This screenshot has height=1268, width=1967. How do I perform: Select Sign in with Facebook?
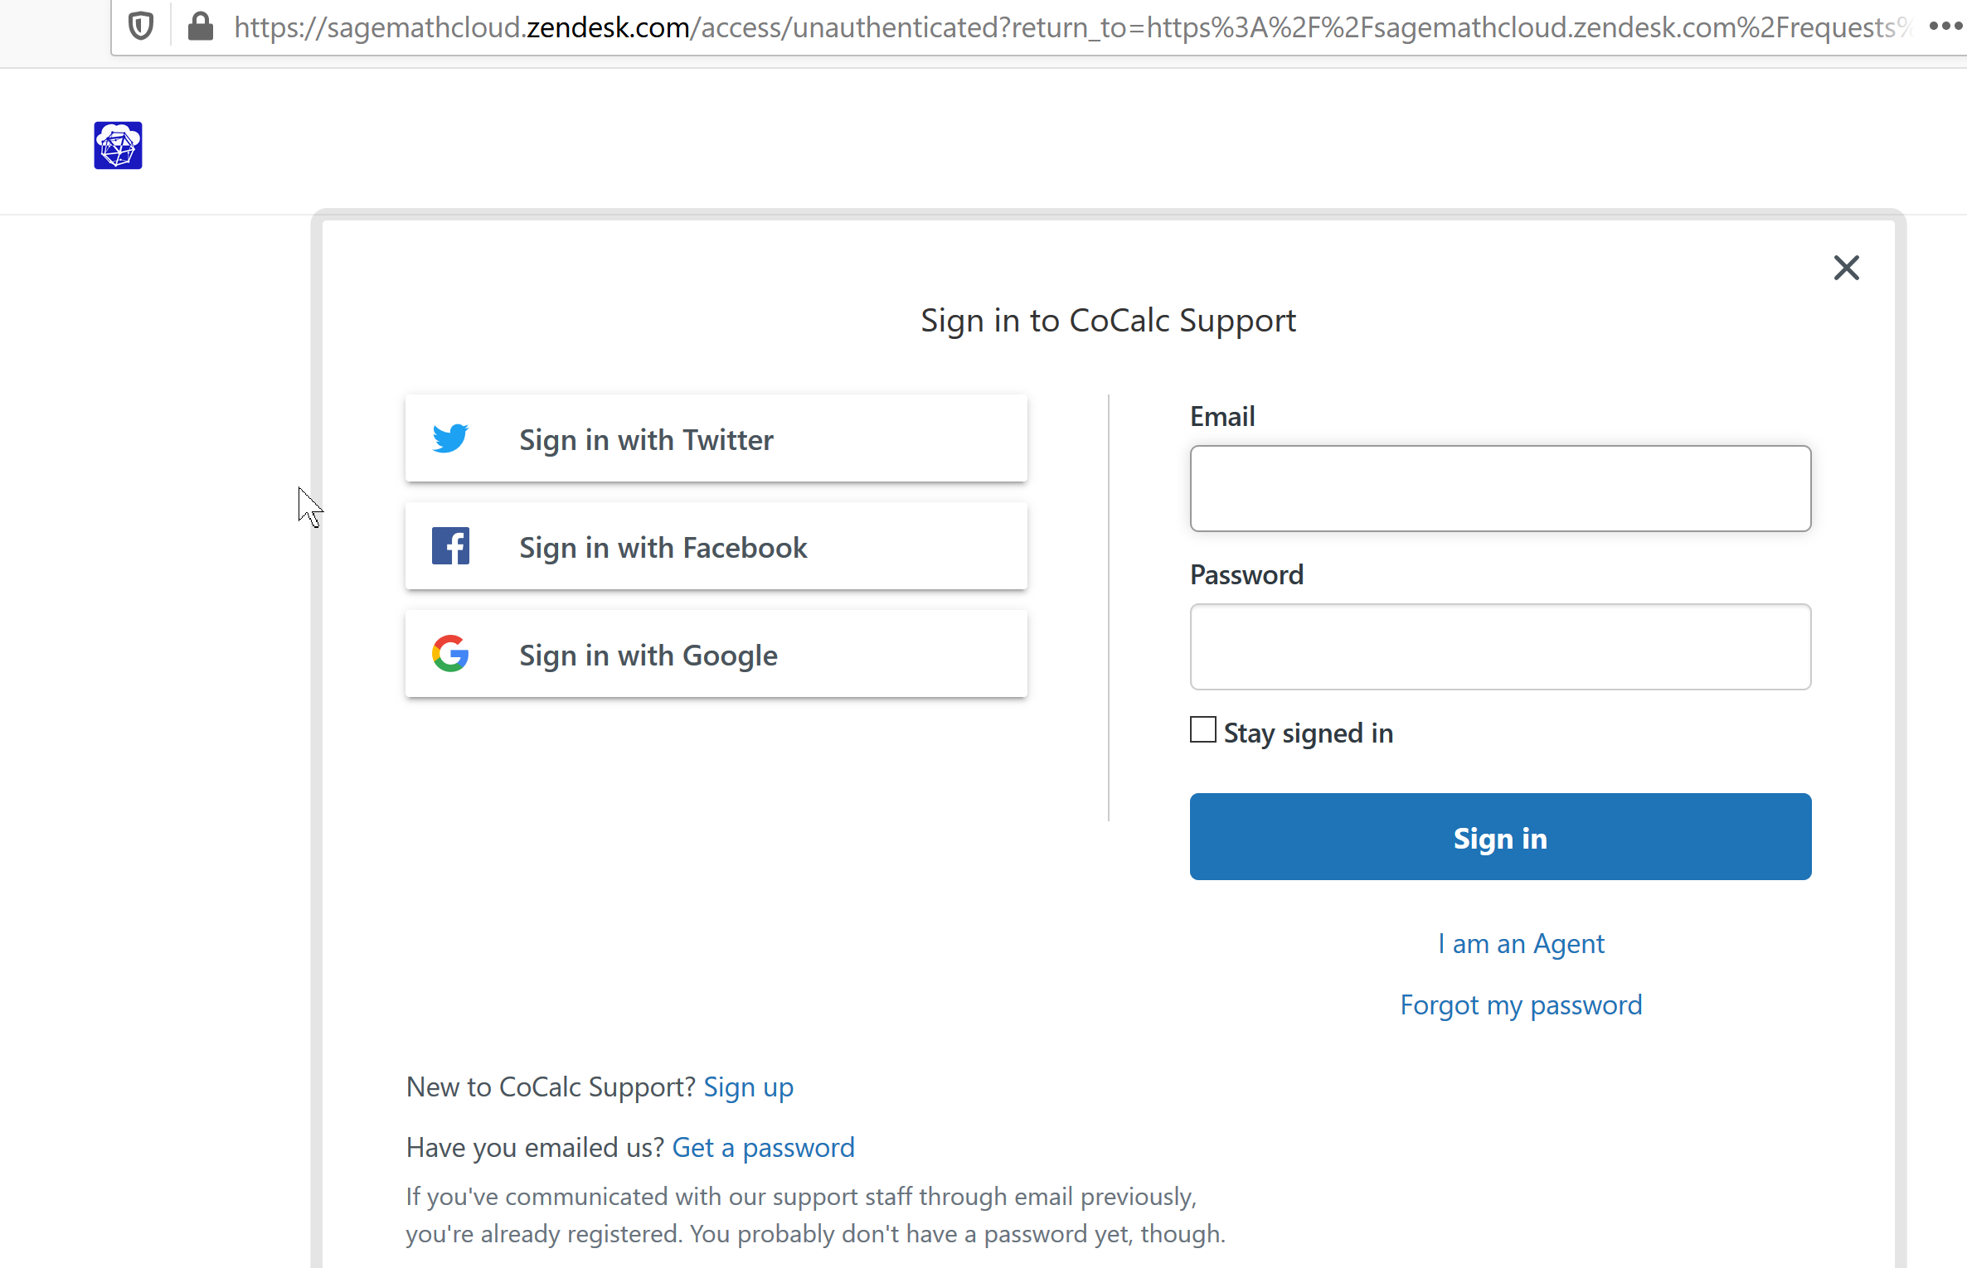point(716,546)
